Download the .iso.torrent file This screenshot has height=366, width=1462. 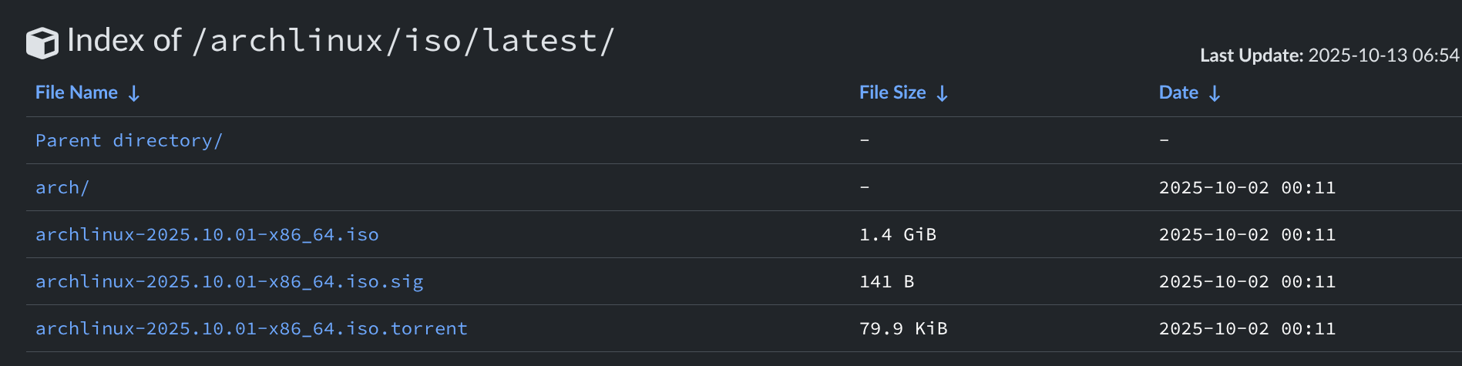coord(251,328)
